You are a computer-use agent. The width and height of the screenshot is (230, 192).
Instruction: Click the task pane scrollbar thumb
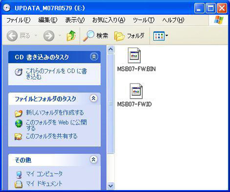111,104
